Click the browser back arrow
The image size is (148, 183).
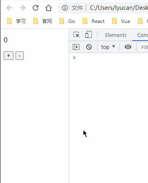pyautogui.click(x=9, y=8)
